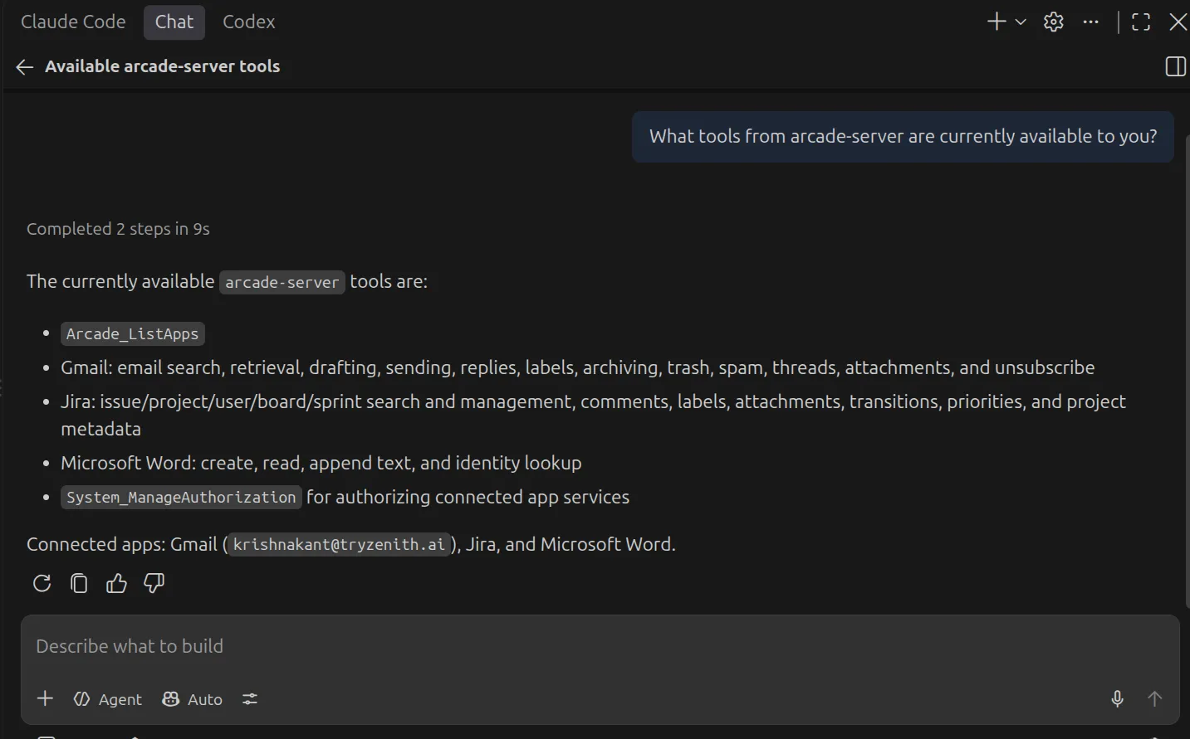1190x739 pixels.
Task: Give thumbs down to the response
Action: 154,584
